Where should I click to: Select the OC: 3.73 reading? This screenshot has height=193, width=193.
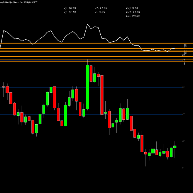click(x=132, y=8)
